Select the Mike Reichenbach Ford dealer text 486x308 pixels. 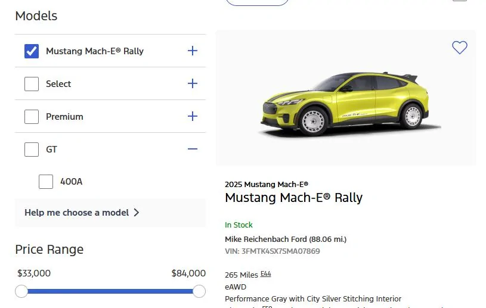pos(286,239)
